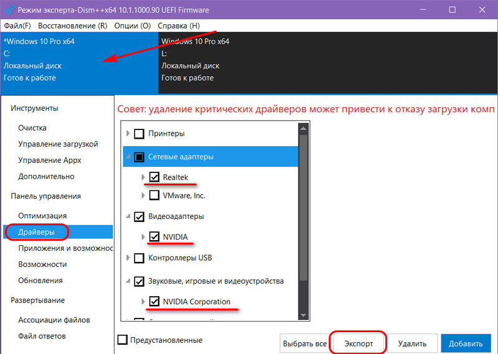Click the Удалить button

412,343
